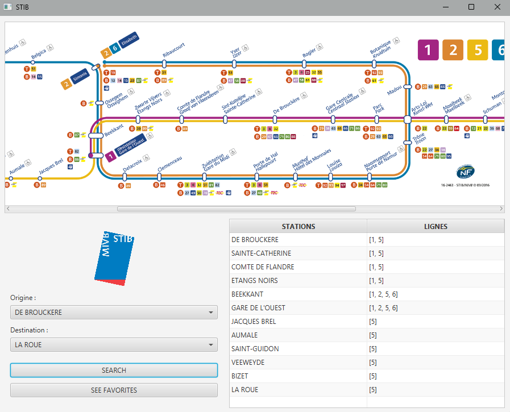Screen dimensions: 510x412
Task: Click the NF certification logo on map
Action: [x=465, y=172]
